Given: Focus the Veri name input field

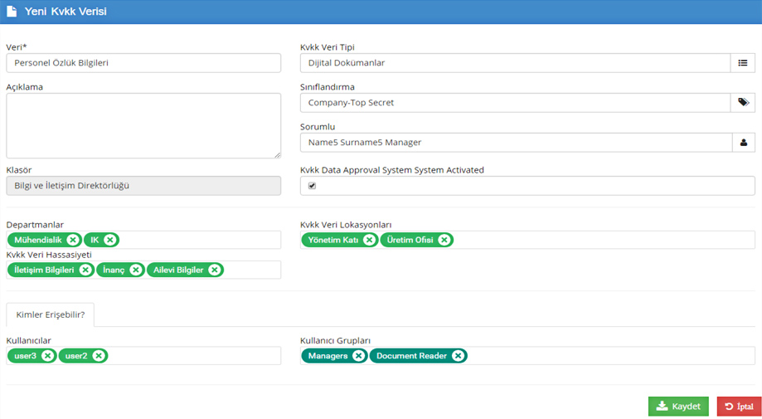Looking at the screenshot, I should [143, 63].
